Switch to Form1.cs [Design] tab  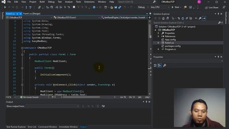[32, 14]
